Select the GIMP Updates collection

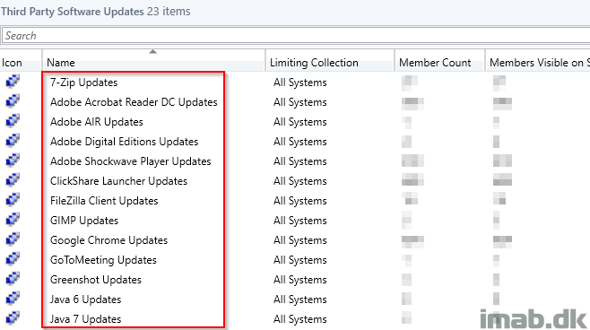point(84,221)
